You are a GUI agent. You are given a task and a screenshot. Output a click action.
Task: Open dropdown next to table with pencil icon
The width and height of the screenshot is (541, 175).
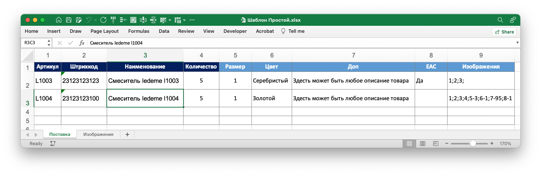170,20
